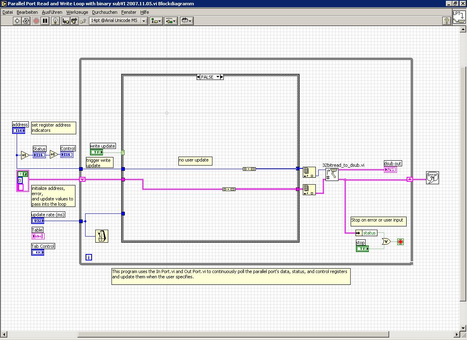Open the Durchsuchen menu
This screenshot has height=340, width=467.
coord(105,12)
